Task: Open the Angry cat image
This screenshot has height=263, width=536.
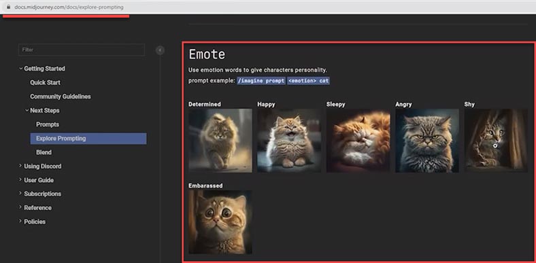Action: [427, 141]
